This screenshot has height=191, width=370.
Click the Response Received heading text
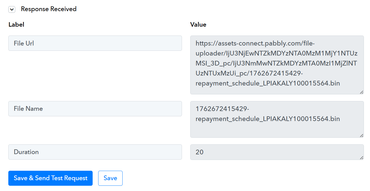[x=49, y=9]
